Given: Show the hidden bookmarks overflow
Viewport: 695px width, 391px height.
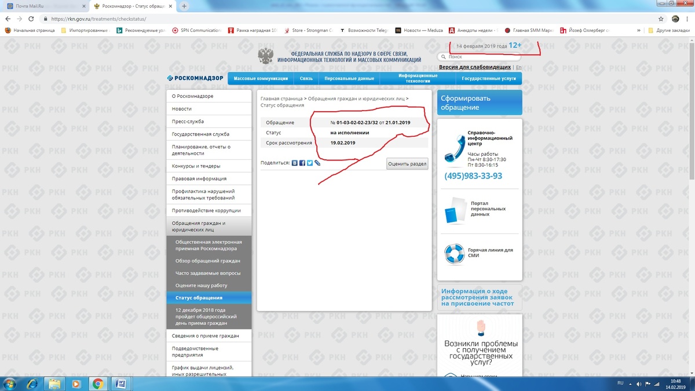Looking at the screenshot, I should 639,30.
